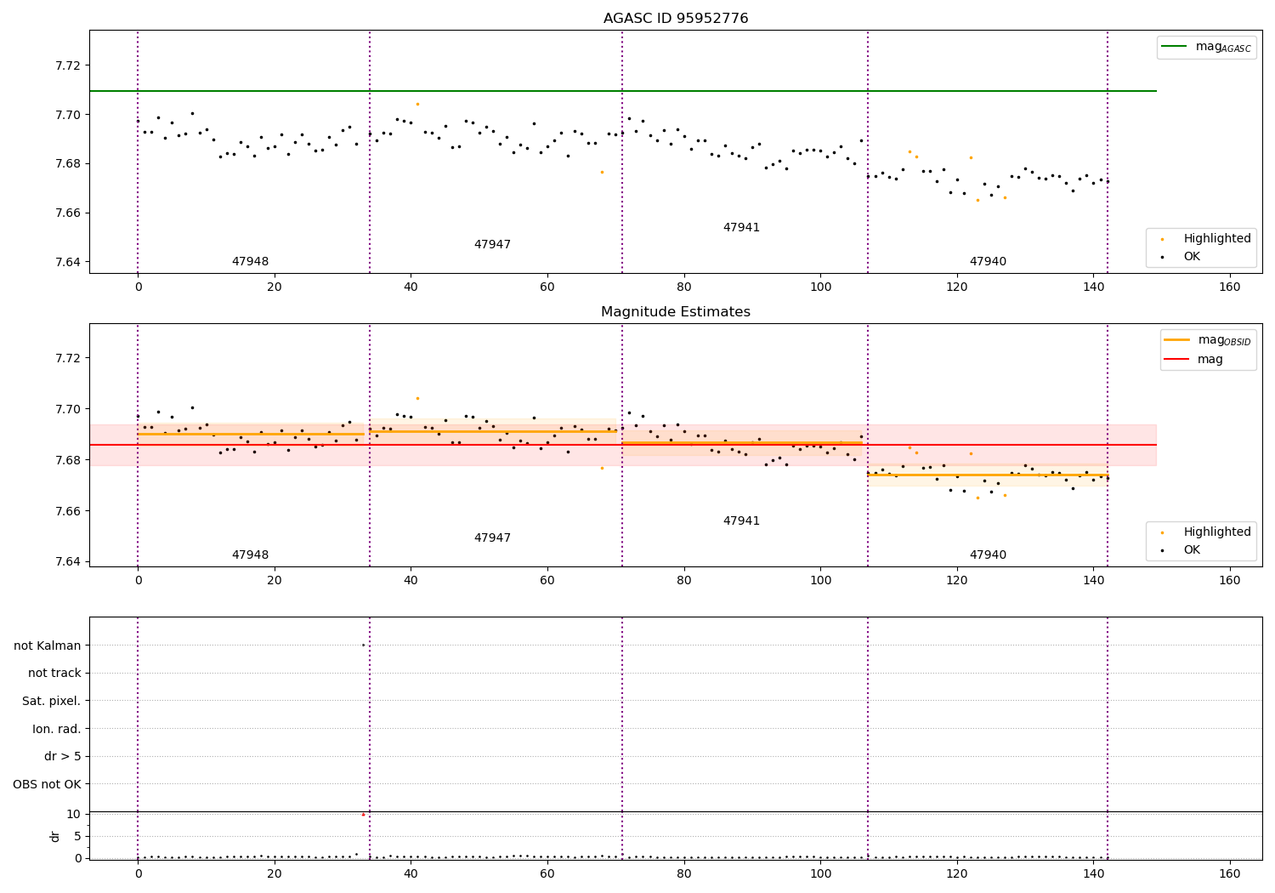Viewport: 1275px width, 893px height.
Task: Click the "dr > 5" axis label
Action: [63, 757]
